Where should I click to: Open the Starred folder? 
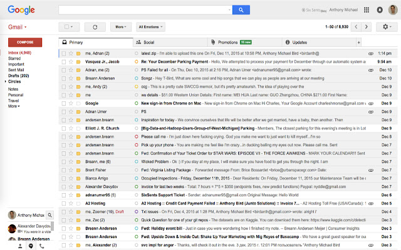pos(14,58)
